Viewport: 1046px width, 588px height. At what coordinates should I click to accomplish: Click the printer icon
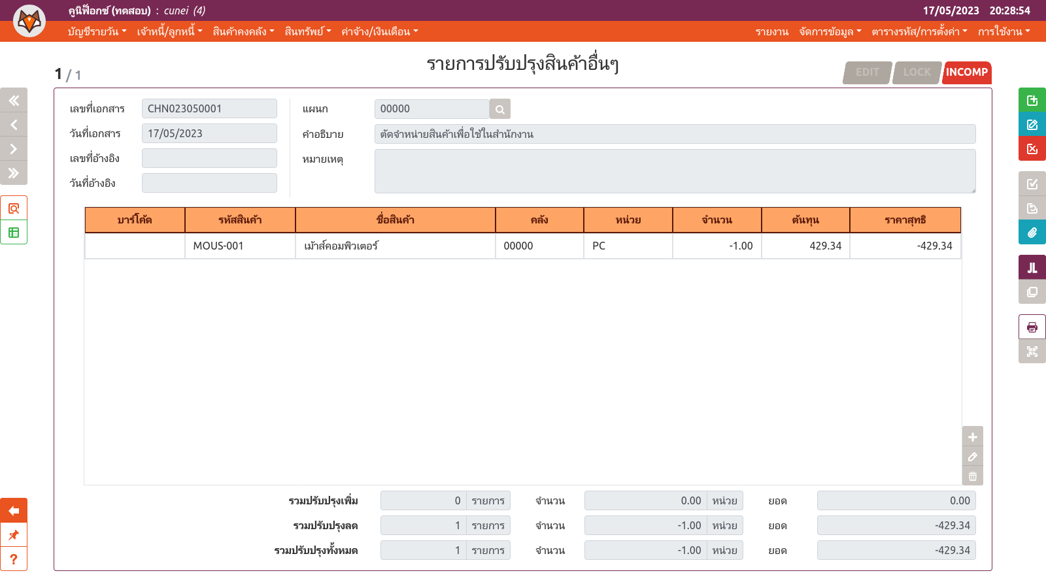(x=1032, y=327)
